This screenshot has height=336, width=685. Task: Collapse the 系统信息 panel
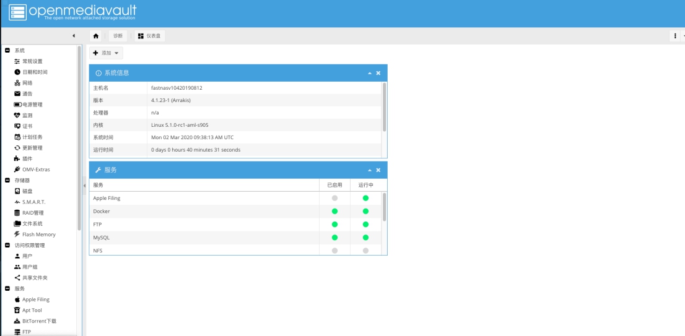point(370,73)
